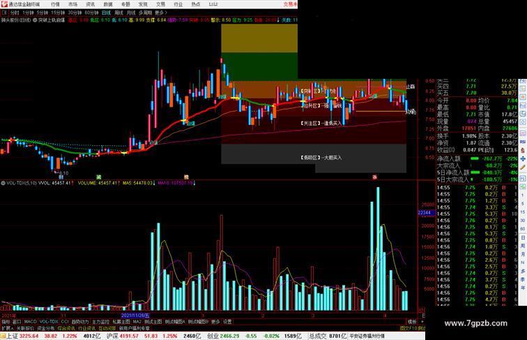Select the 私募主图 indicator tab
This screenshot has width=527, height=340.
(121, 322)
